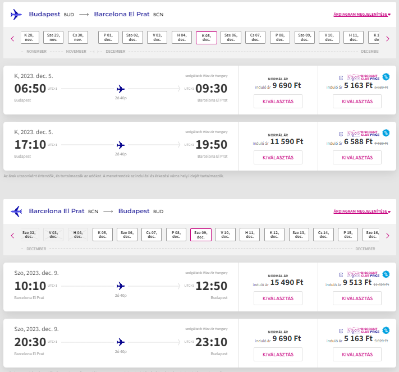The image size is (399, 372).
Task: Click the return flight plane icon
Action: (16, 211)
